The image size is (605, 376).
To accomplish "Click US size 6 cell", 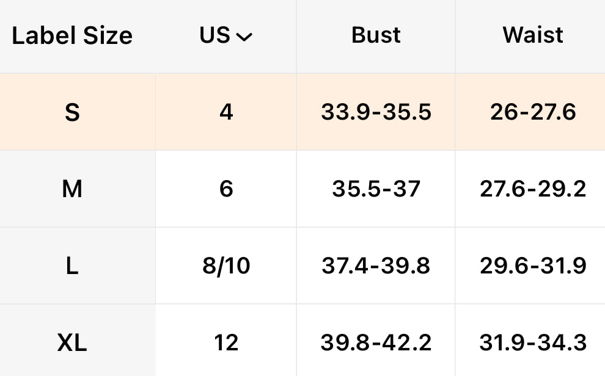I will (226, 189).
